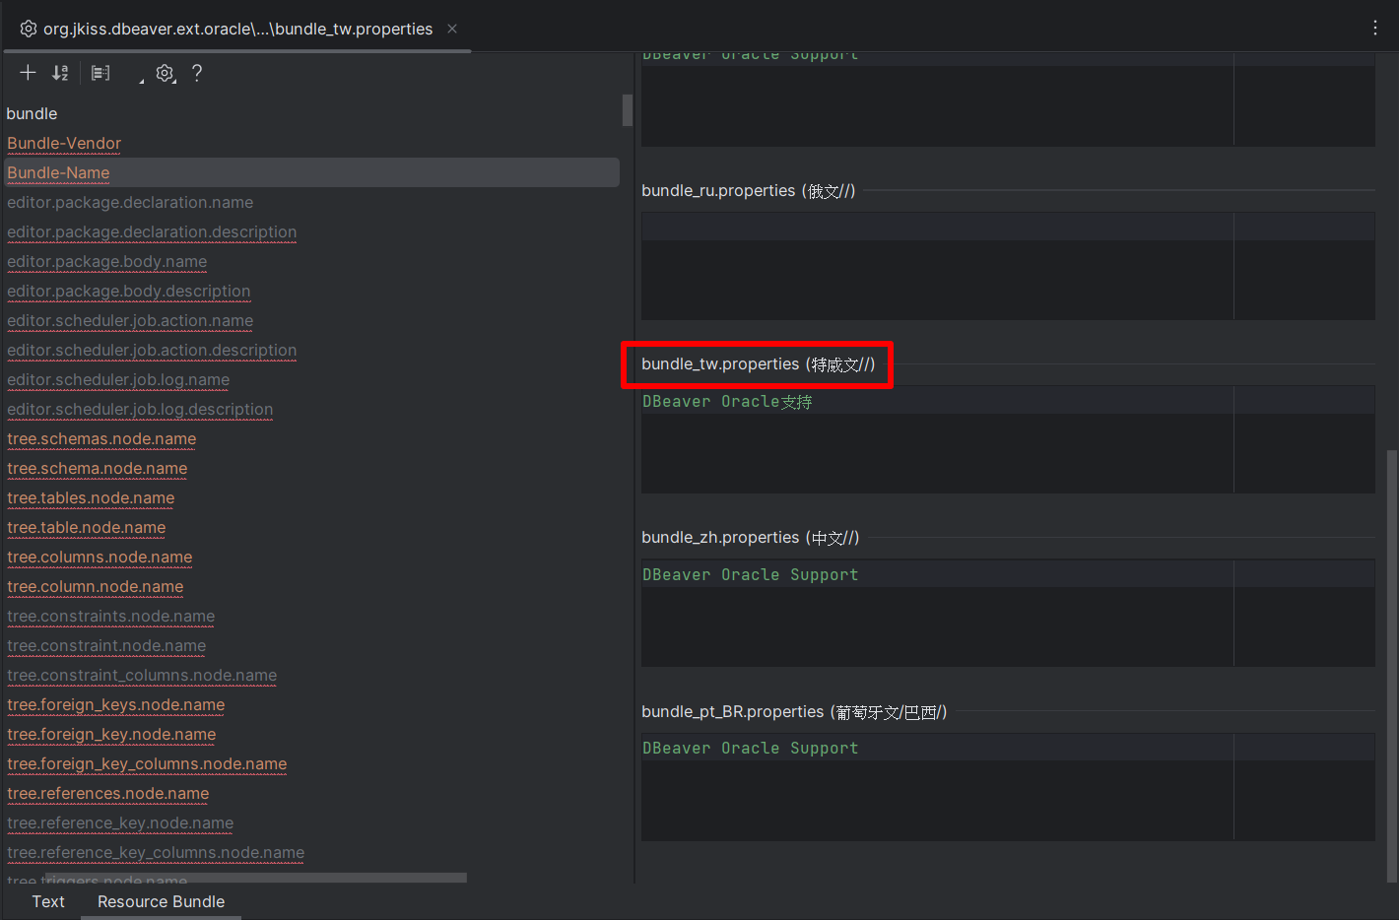The height and width of the screenshot is (920, 1399).
Task: Close the bundle_tw.properties editor tab
Action: point(451,29)
